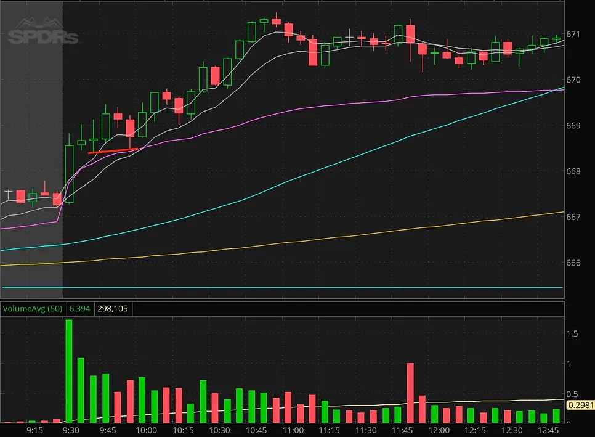
Task: Select the tall red volume bar at 11:45
Action: [410, 393]
